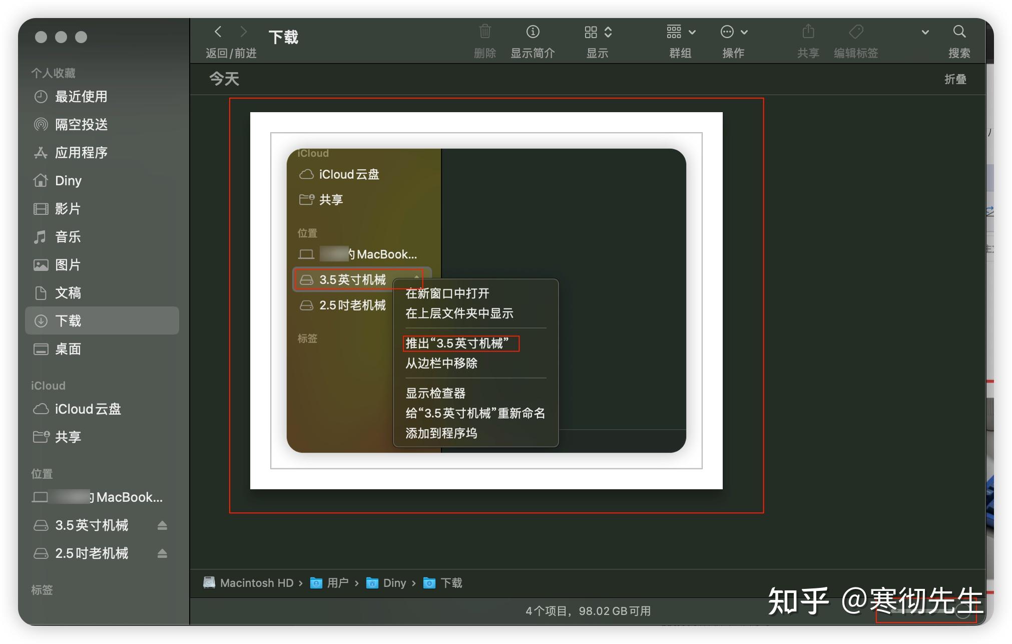Viewport: 1012px width, 644px height.
Task: Eject the 2.5 吋老机械 drive
Action: click(163, 553)
